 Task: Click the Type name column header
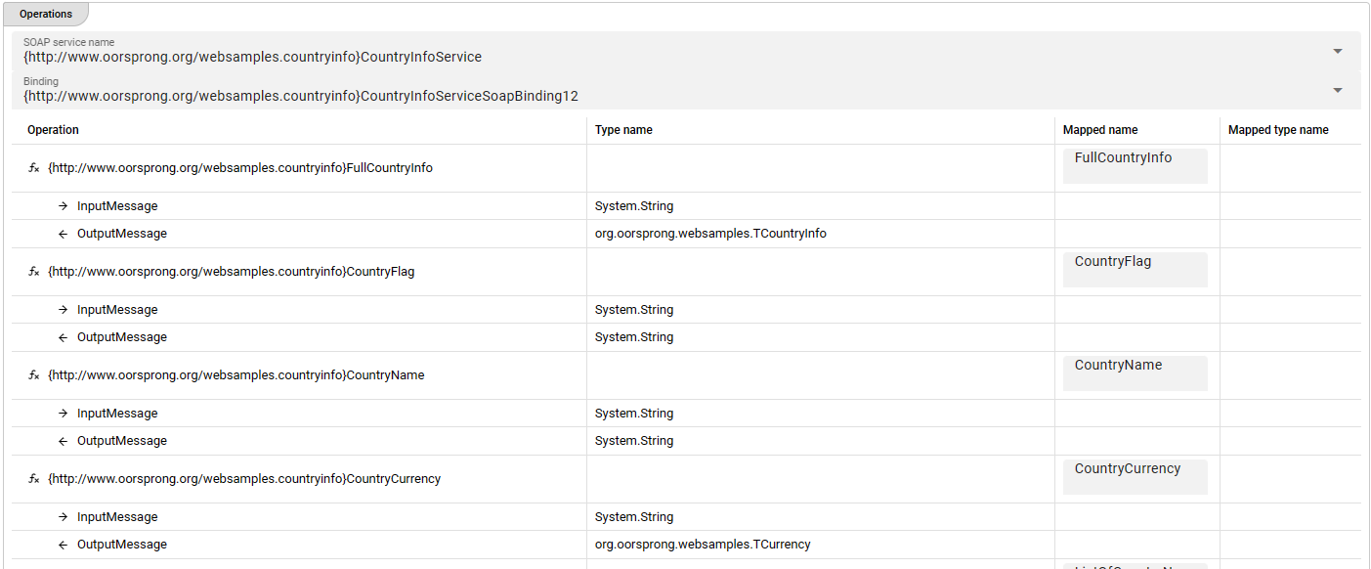click(x=623, y=130)
